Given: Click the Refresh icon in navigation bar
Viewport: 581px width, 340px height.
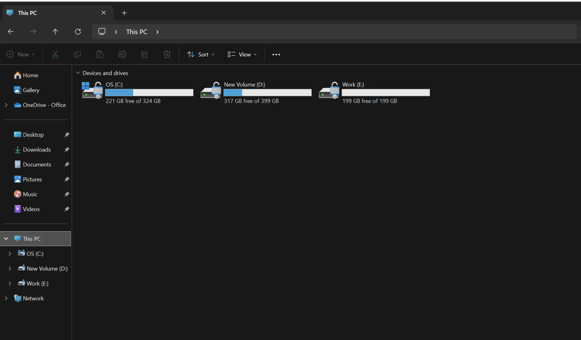Looking at the screenshot, I should tap(78, 31).
